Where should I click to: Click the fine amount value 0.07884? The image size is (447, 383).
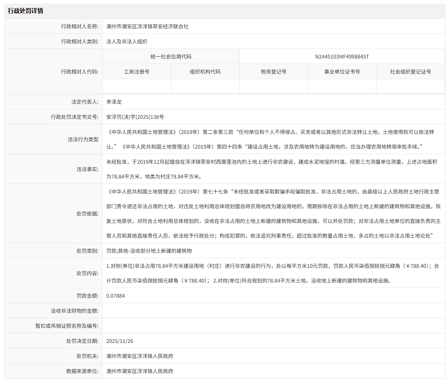click(x=115, y=296)
